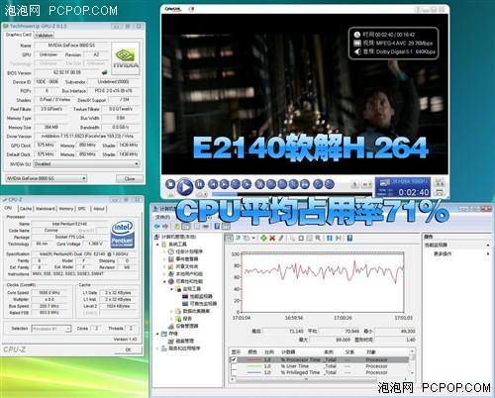The width and height of the screenshot is (495, 398).
Task: Click the NVIDIA logo in GPU-Z
Action: pos(126,58)
